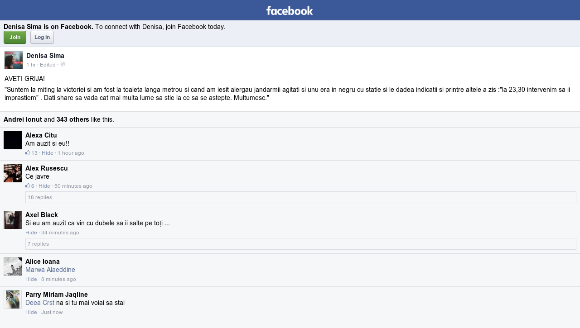Click the like thumb icon on Alexa Citu's comment
This screenshot has height=328, width=580.
coord(28,152)
